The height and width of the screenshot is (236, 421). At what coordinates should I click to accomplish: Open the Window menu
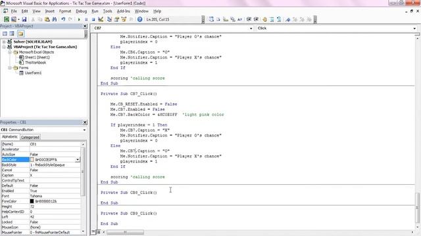141,11
